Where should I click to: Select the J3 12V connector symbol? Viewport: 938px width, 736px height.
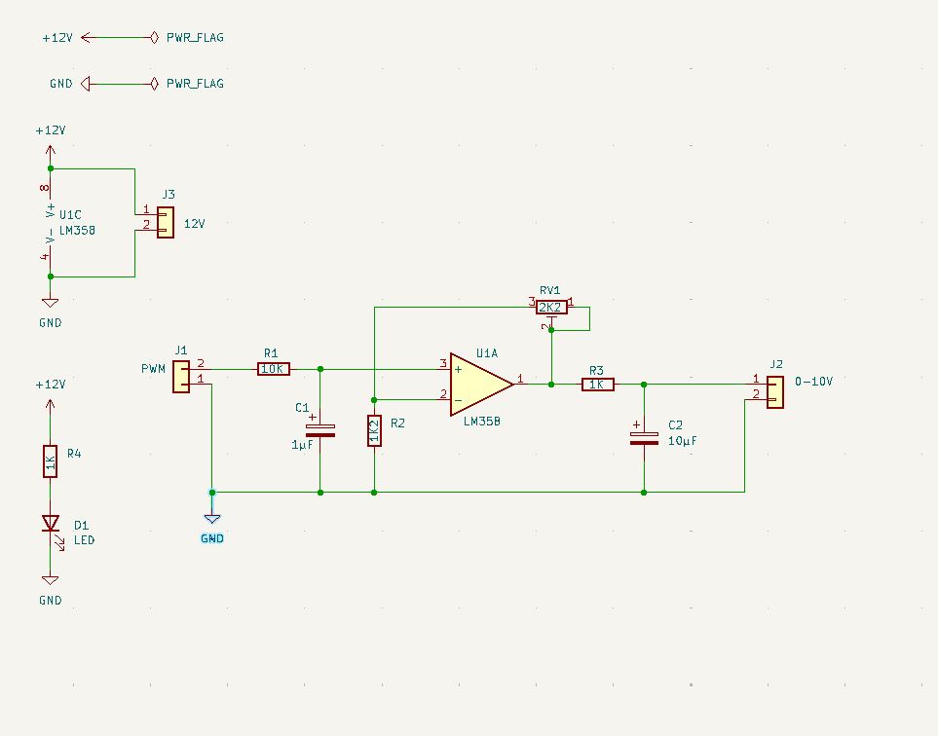click(166, 222)
